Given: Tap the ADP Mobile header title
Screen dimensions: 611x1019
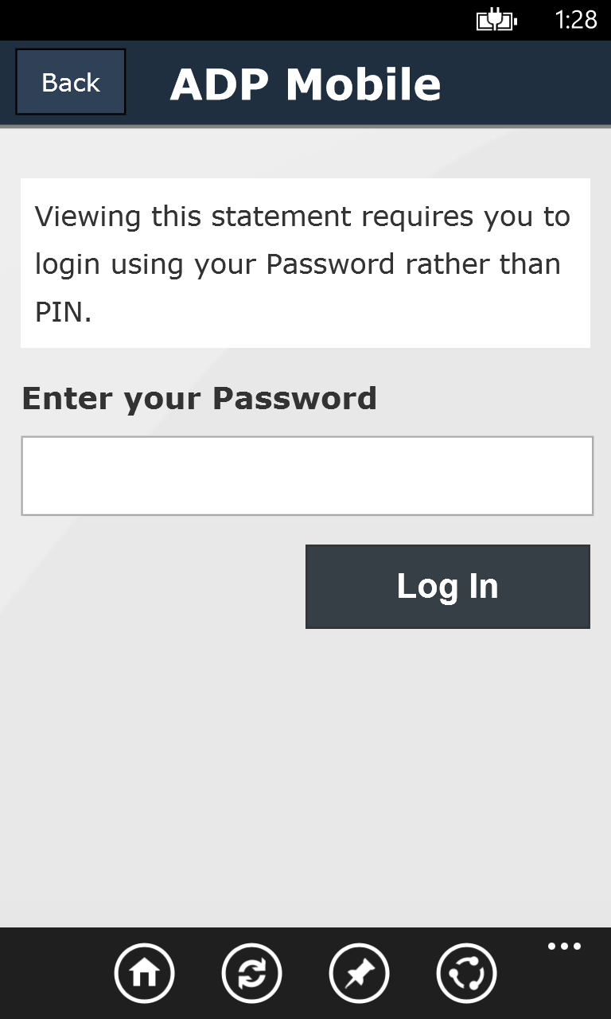Looking at the screenshot, I should (x=306, y=83).
